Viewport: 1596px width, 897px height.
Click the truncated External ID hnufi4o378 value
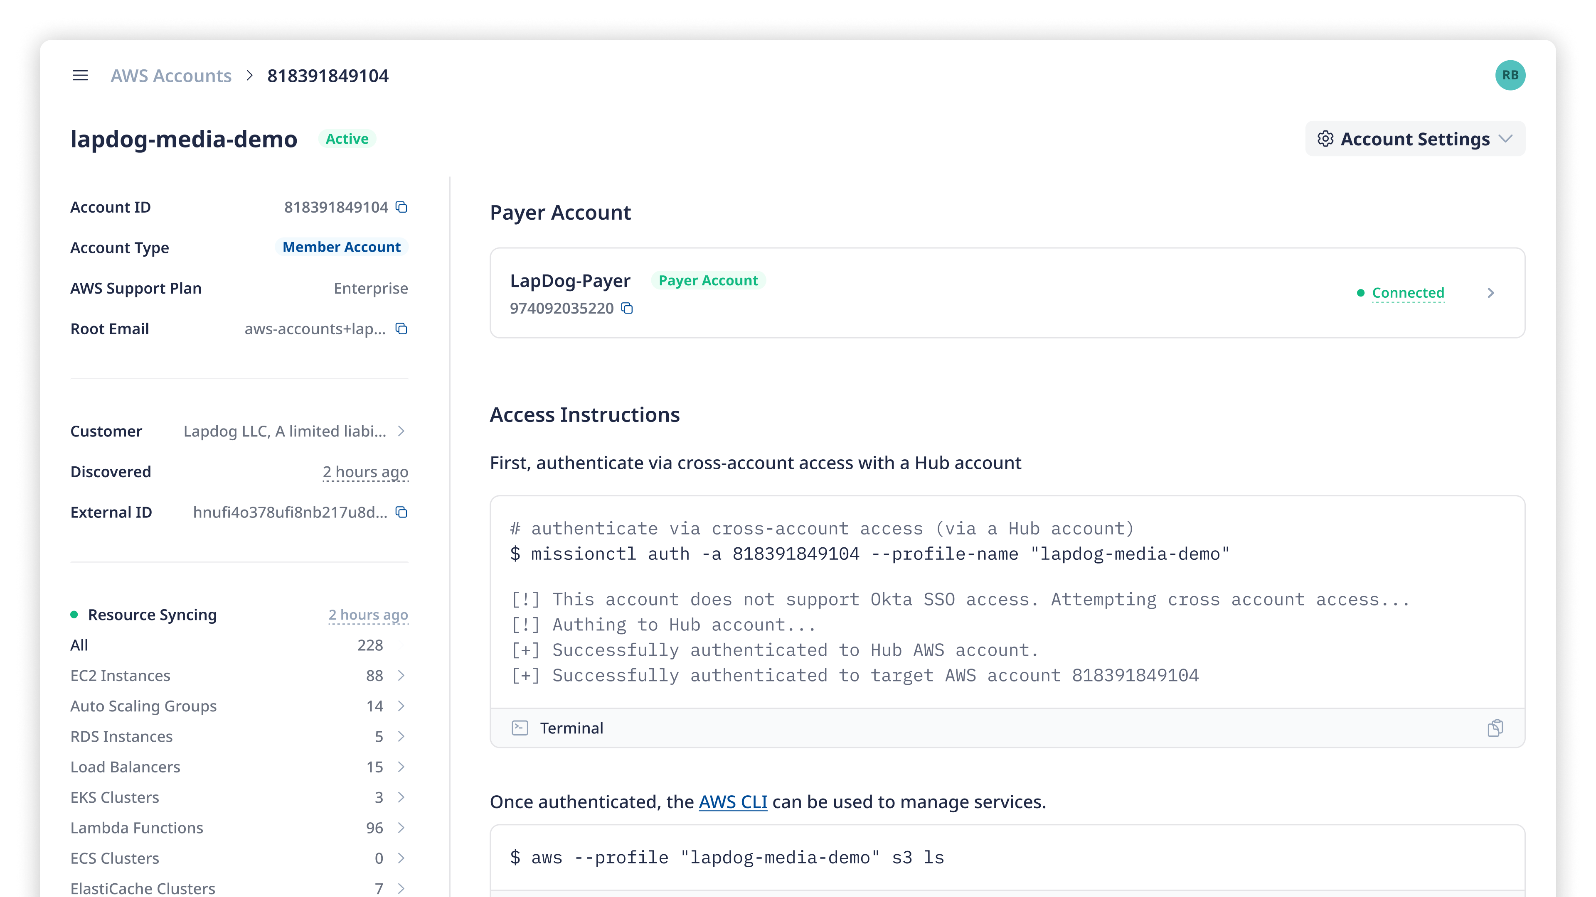290,512
